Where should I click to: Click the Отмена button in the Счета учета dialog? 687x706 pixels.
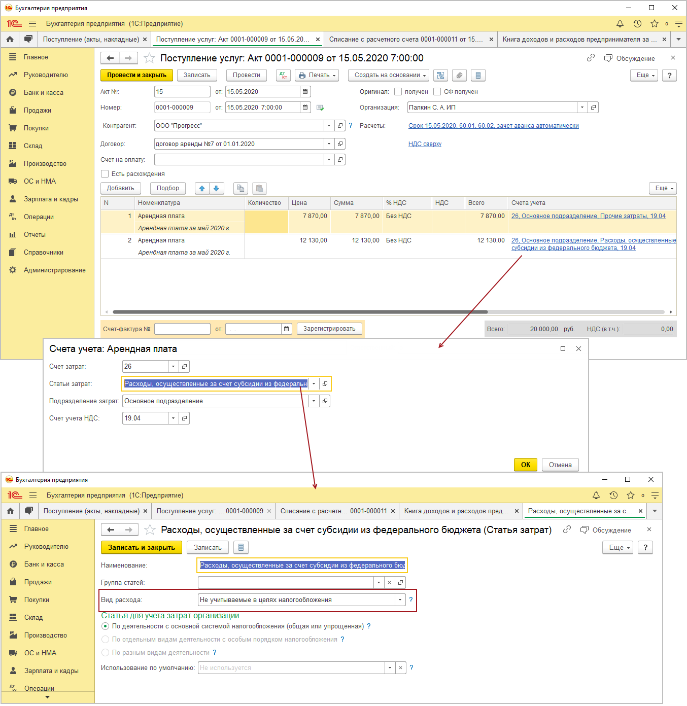[560, 465]
